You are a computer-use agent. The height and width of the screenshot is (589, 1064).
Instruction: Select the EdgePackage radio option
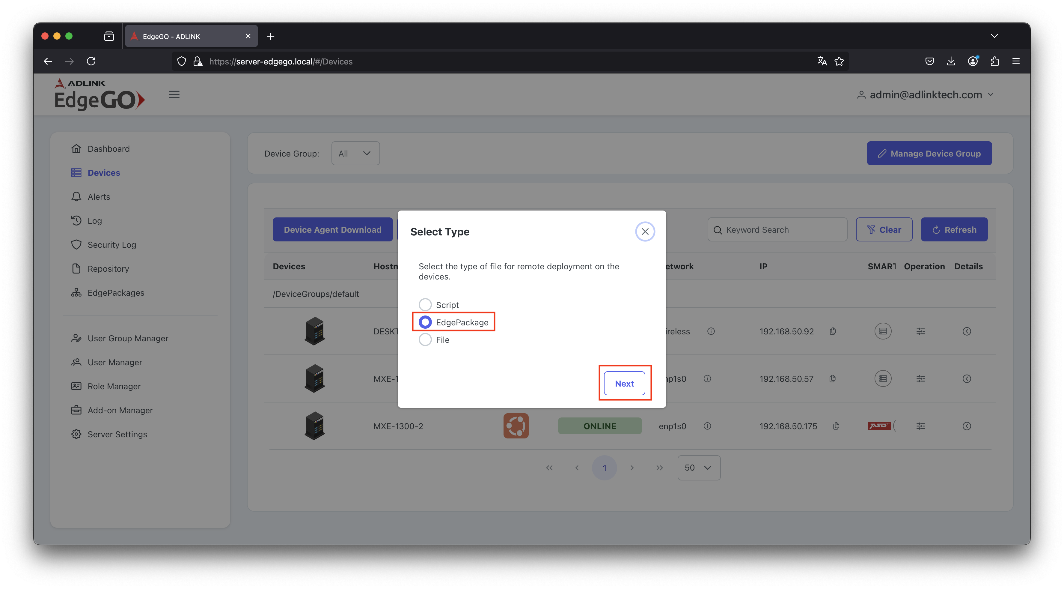tap(425, 322)
